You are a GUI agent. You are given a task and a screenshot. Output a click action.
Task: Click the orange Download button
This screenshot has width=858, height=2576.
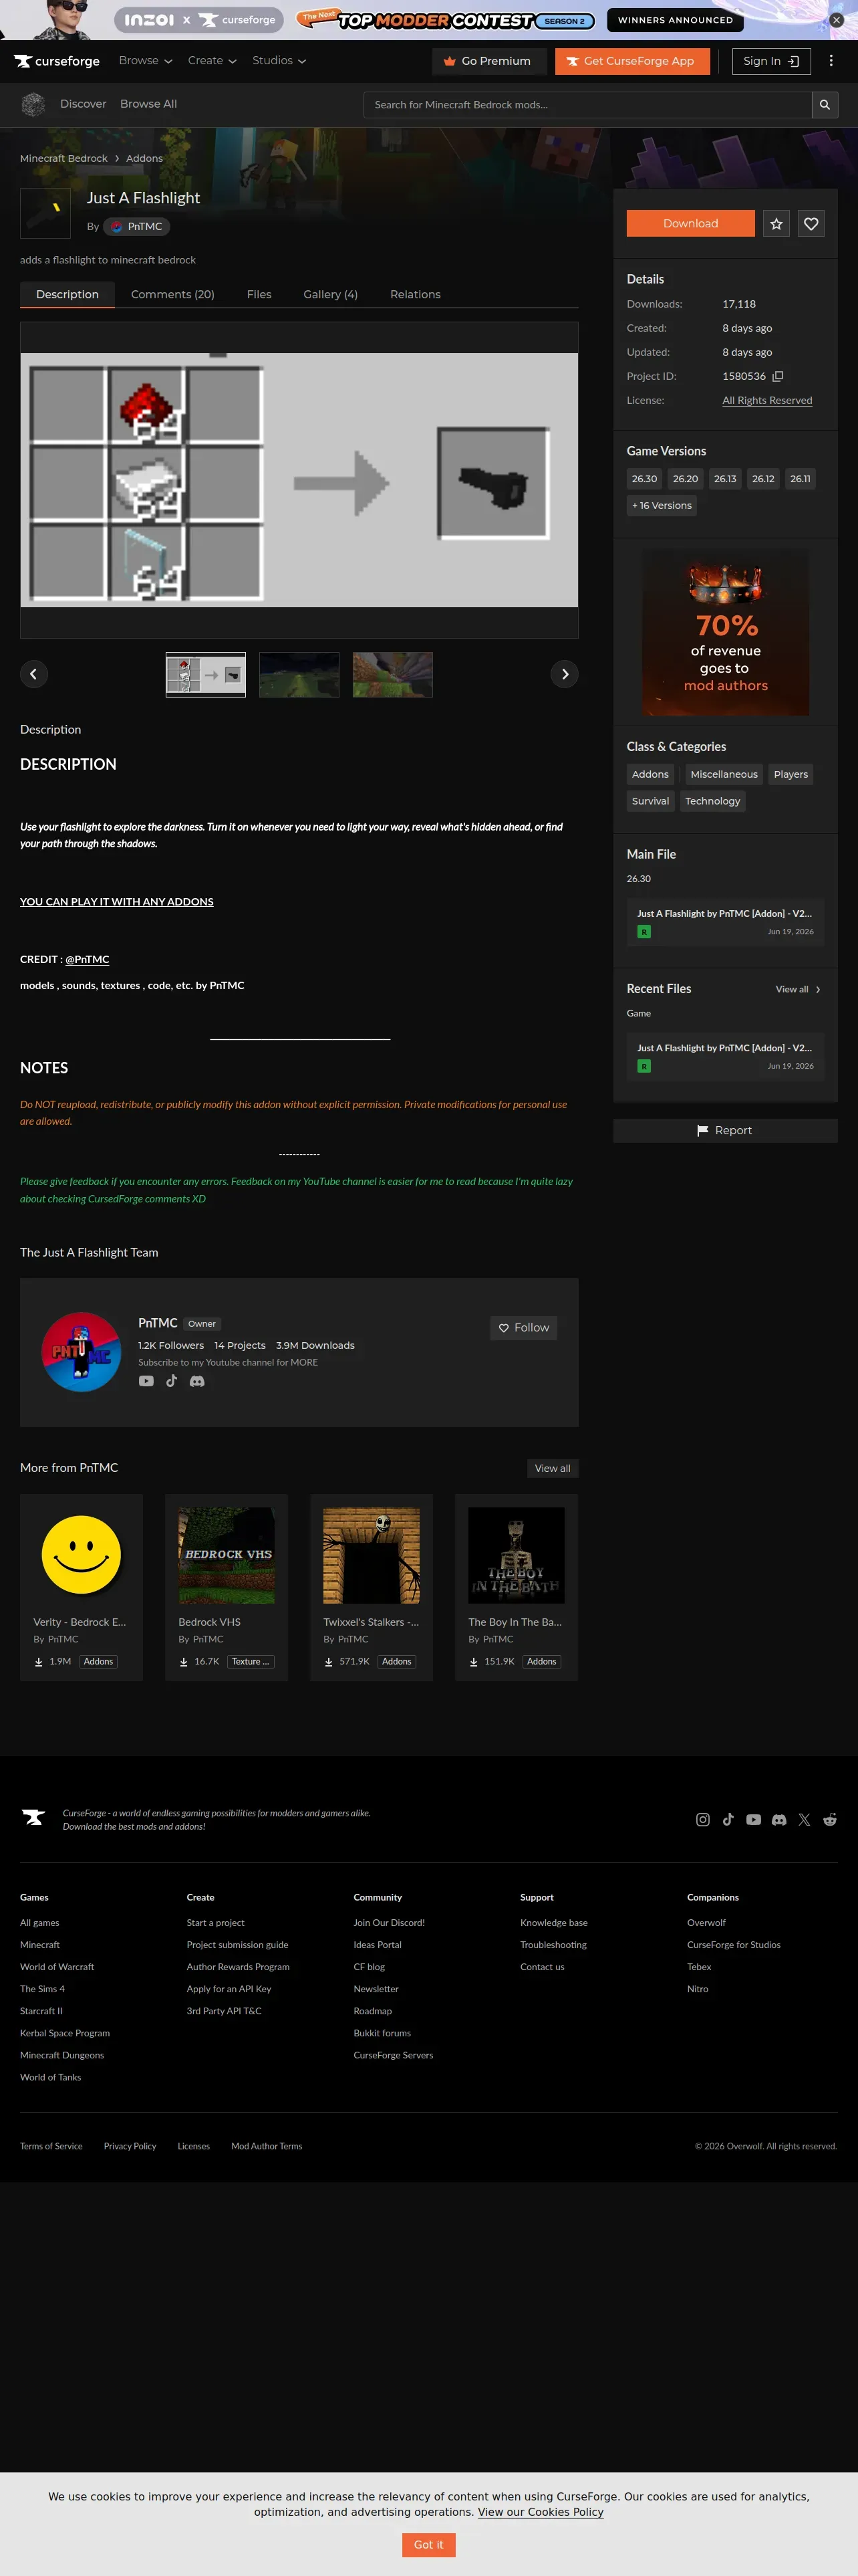690,224
